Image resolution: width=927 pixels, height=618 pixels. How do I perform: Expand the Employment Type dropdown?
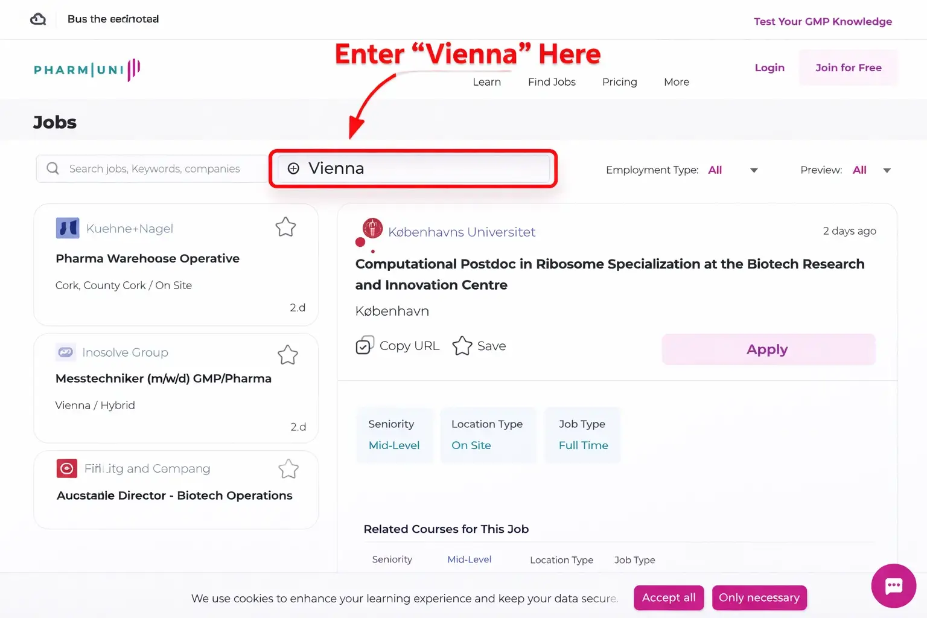754,170
